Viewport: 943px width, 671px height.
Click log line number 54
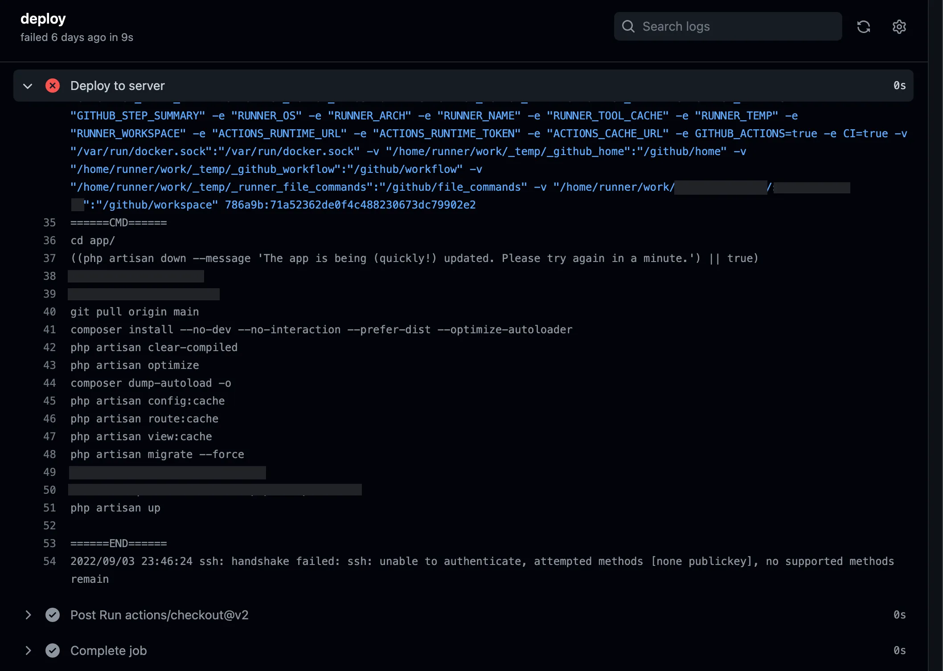[49, 561]
